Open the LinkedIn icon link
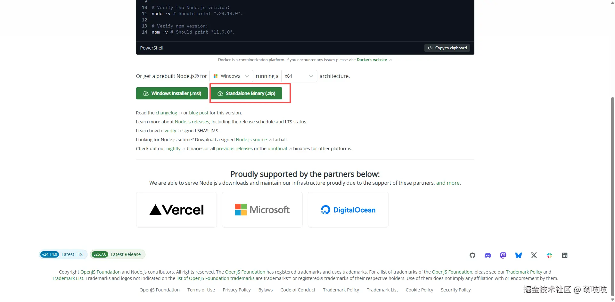The width and height of the screenshot is (615, 302). (x=564, y=255)
